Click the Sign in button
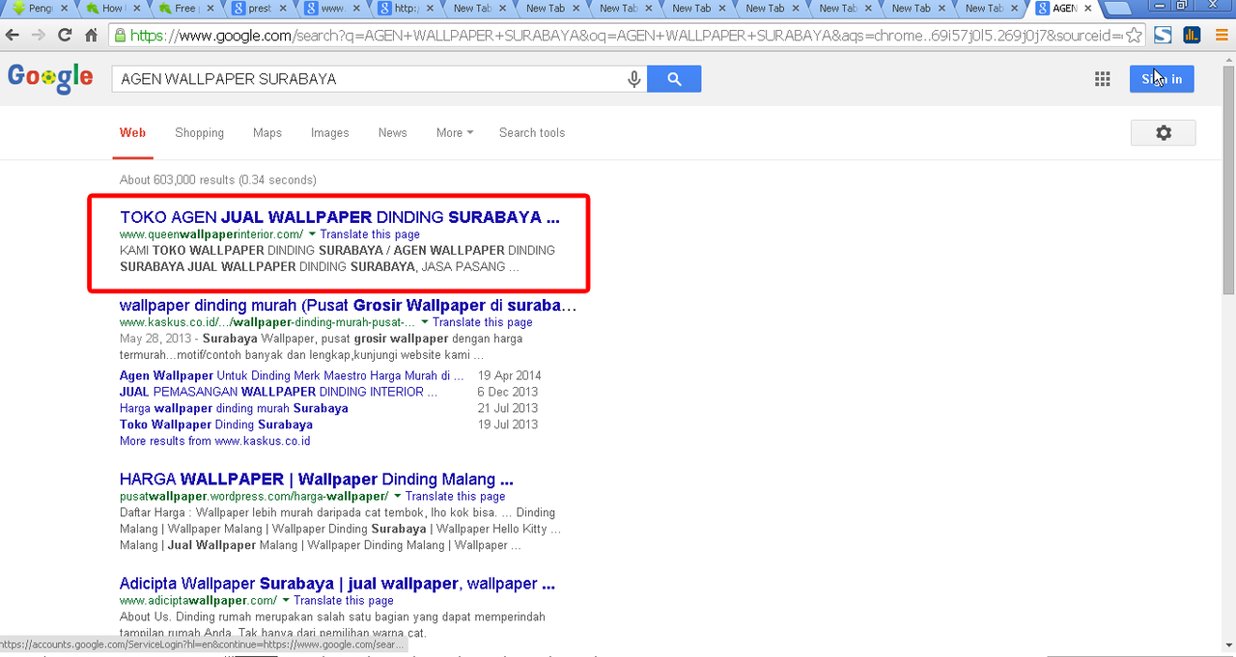This screenshot has height=657, width=1236. 1161,79
